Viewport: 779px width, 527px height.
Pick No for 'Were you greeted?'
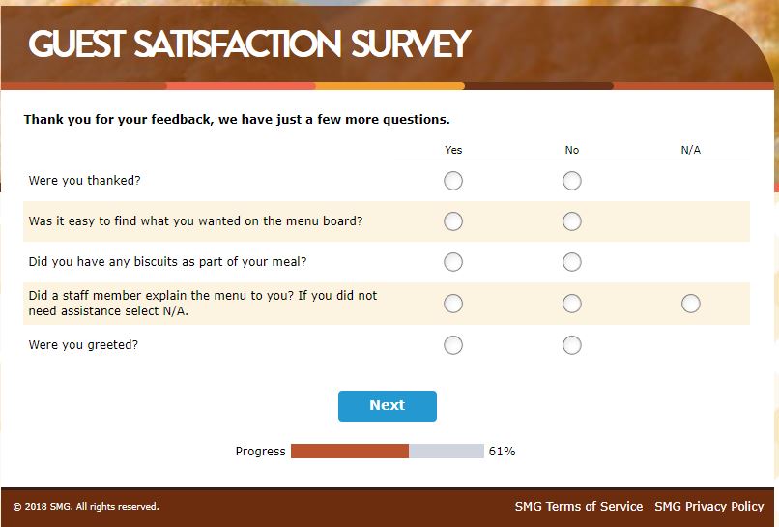[572, 345]
